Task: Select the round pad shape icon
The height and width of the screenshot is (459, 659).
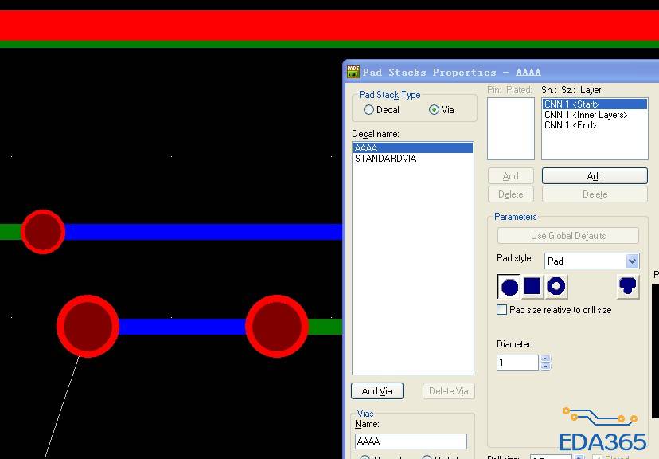Action: click(x=509, y=287)
